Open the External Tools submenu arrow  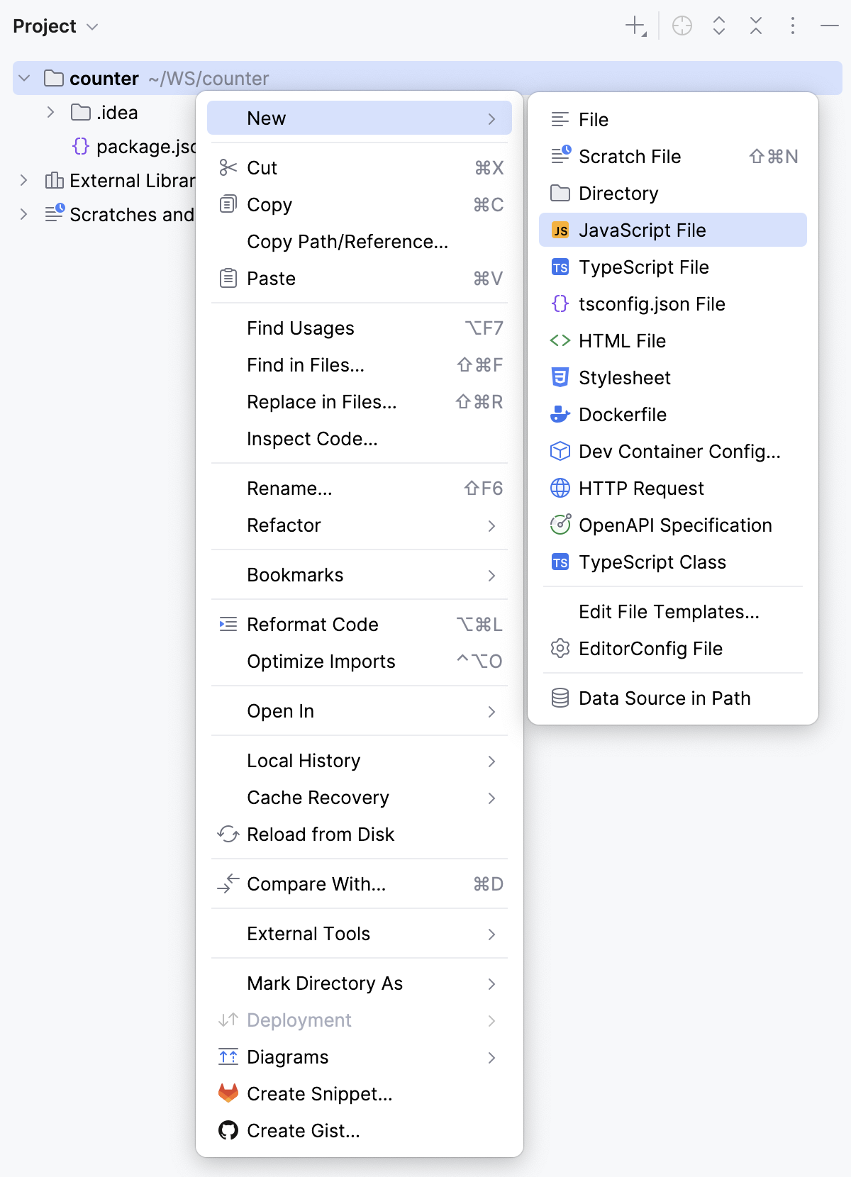491,934
